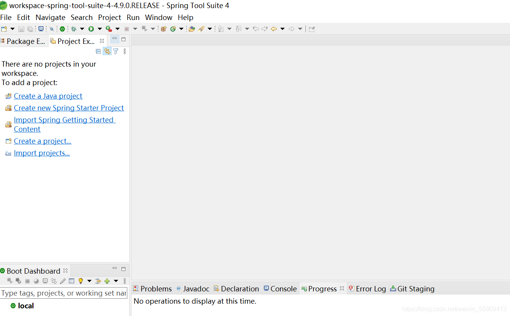Expand the Search dropdown arrow
The width and height of the screenshot is (510, 316).
tap(210, 29)
